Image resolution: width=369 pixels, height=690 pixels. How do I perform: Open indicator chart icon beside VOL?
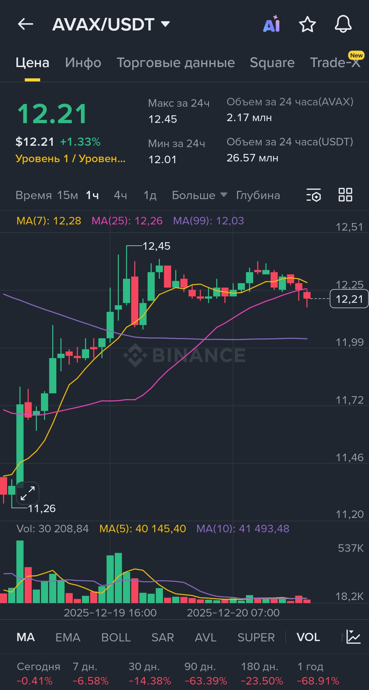click(x=353, y=637)
